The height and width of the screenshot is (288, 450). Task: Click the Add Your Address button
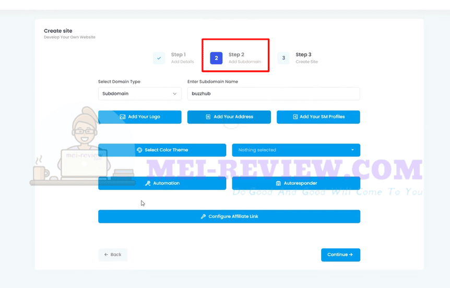(x=229, y=117)
